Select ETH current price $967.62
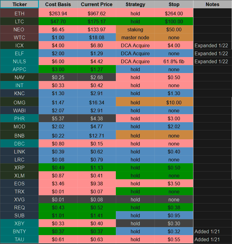 point(97,14)
